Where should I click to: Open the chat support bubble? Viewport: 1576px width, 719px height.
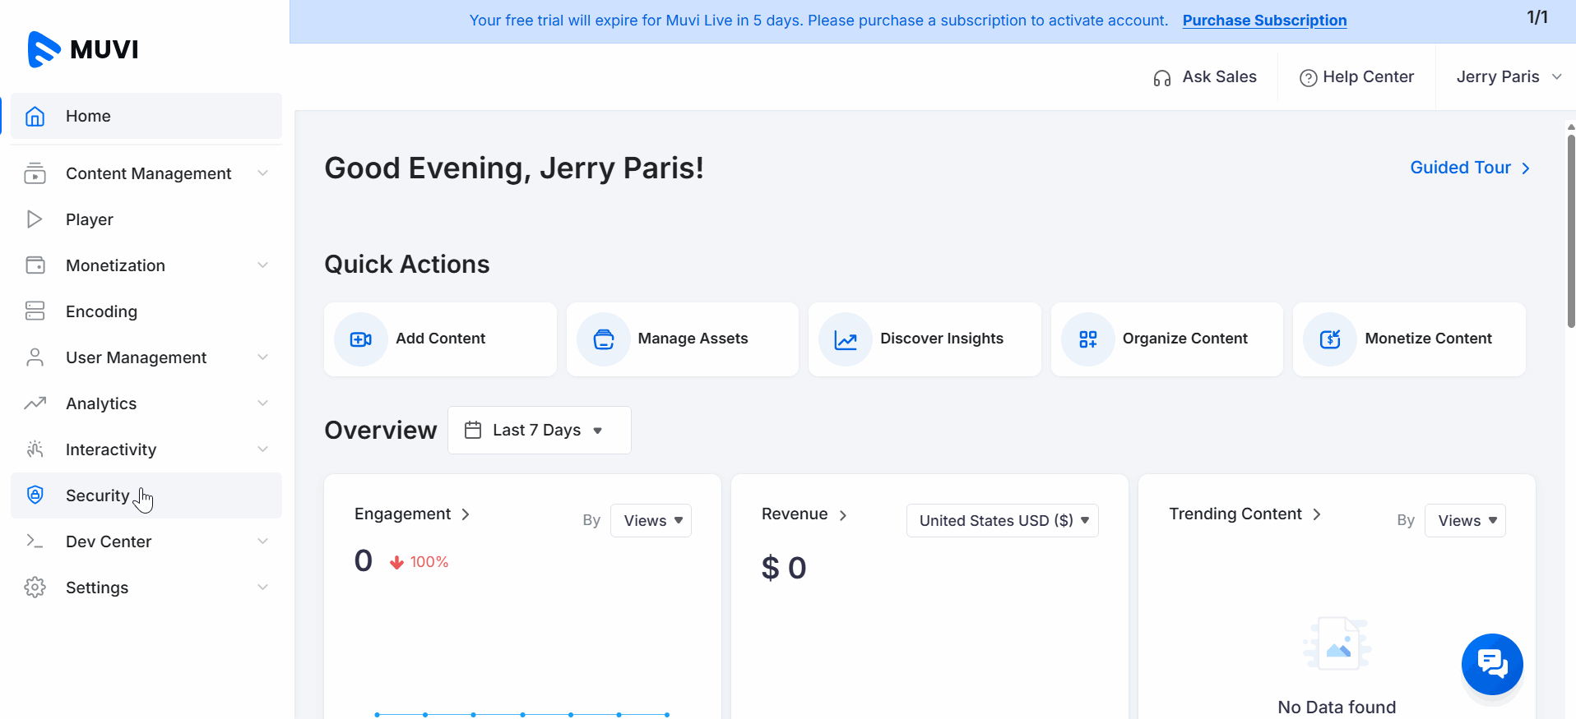[x=1492, y=663]
